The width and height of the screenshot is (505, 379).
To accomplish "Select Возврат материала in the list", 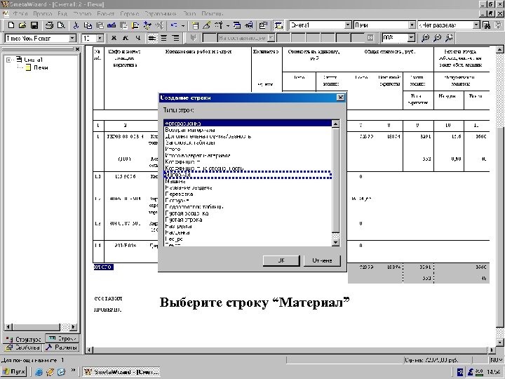I will [x=248, y=130].
